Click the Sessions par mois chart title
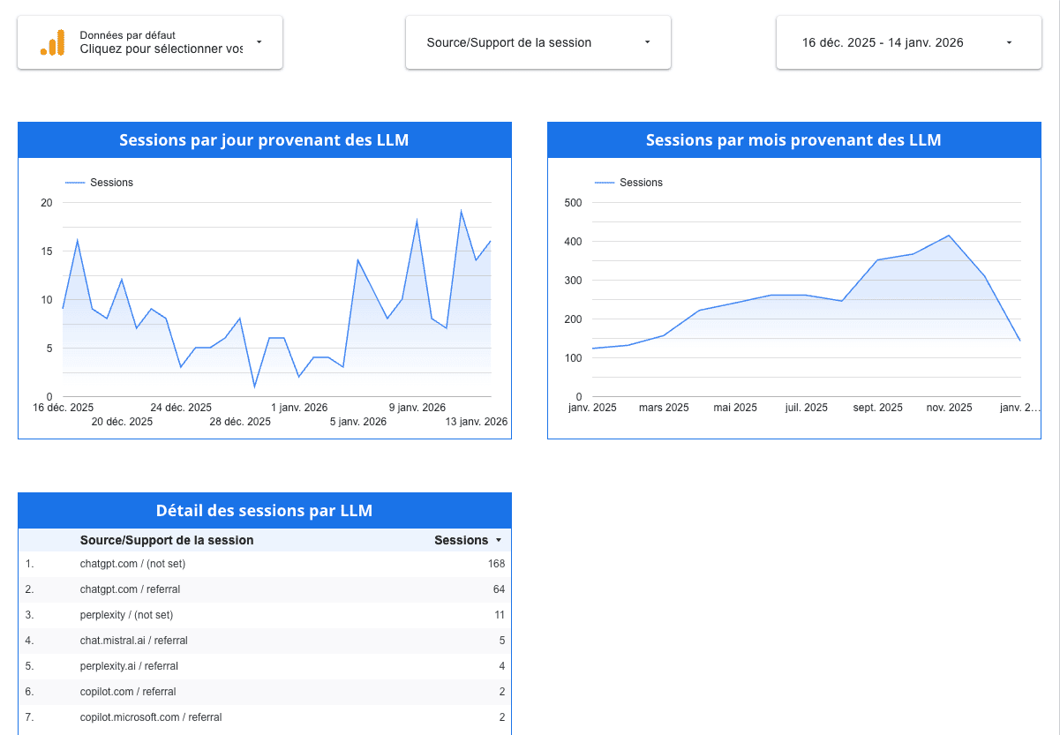 pyautogui.click(x=793, y=140)
